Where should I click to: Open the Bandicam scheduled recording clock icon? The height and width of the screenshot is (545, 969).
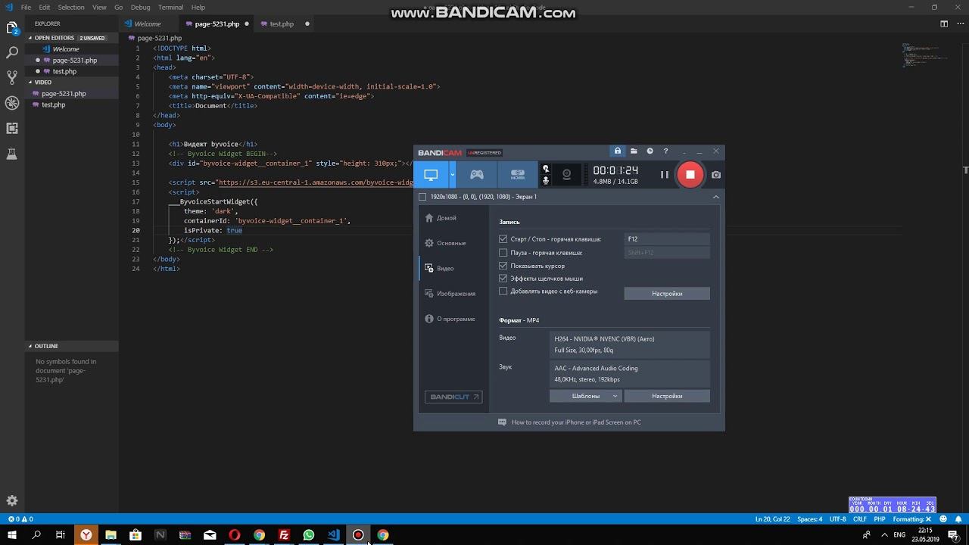(x=650, y=151)
